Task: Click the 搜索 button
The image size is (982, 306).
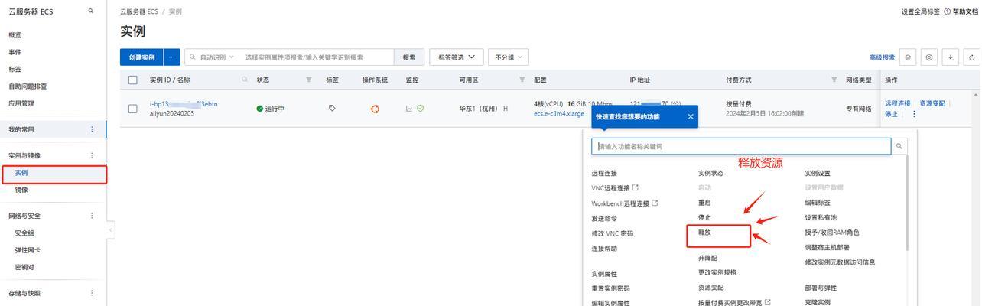Action: click(x=409, y=57)
